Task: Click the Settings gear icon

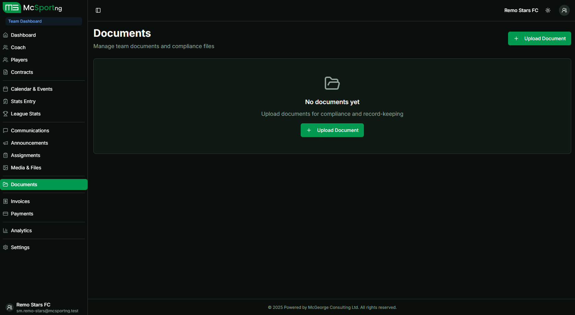Action: [5, 247]
